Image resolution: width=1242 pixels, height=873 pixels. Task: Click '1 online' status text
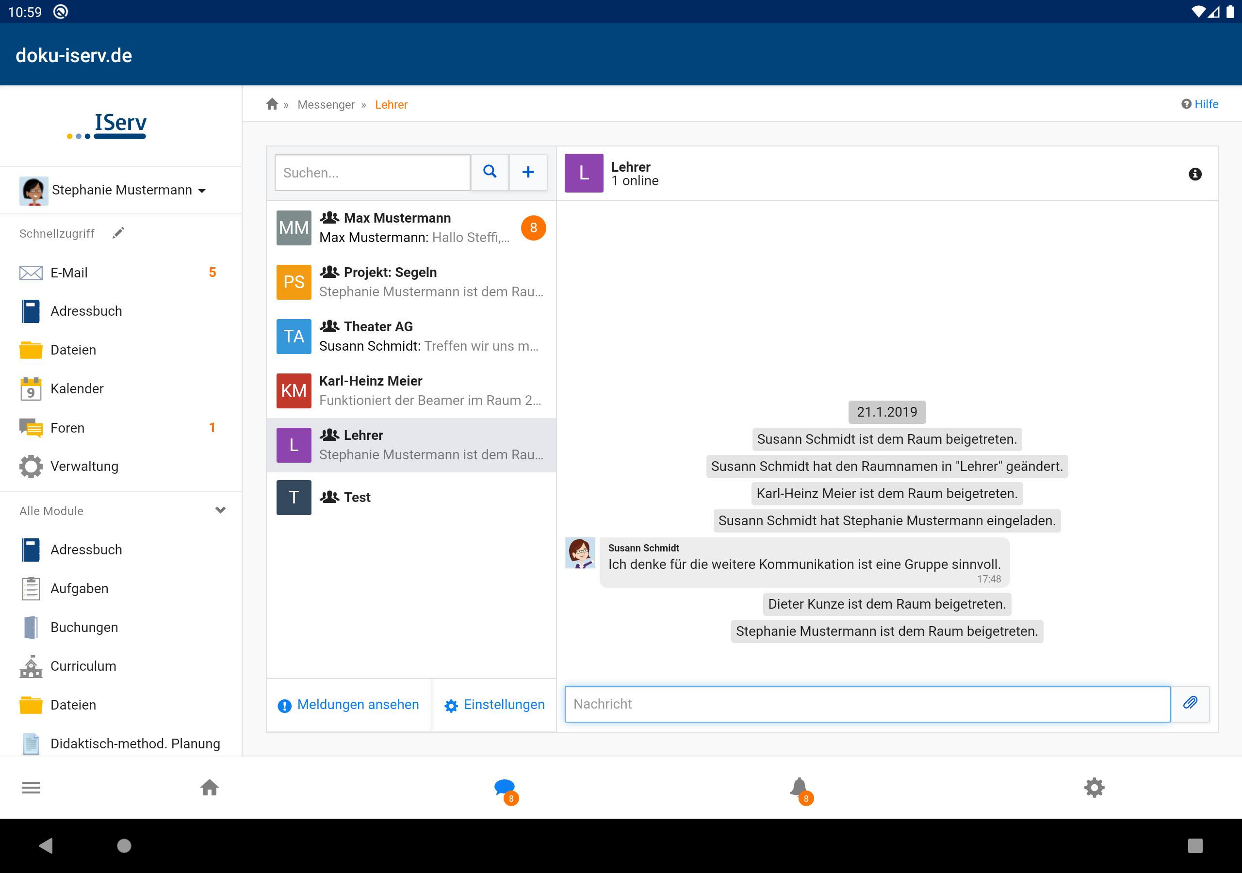point(635,180)
